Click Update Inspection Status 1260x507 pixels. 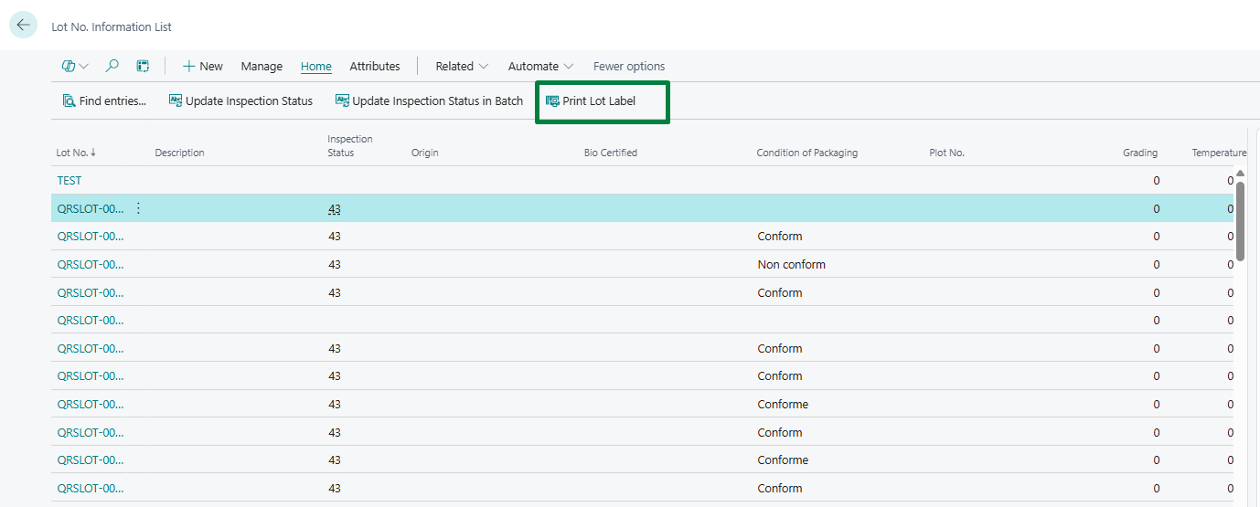240,100
